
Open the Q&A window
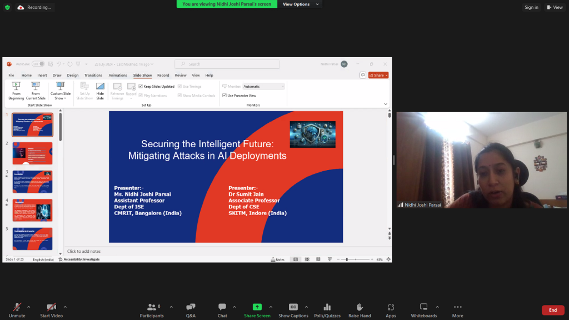[191, 307]
